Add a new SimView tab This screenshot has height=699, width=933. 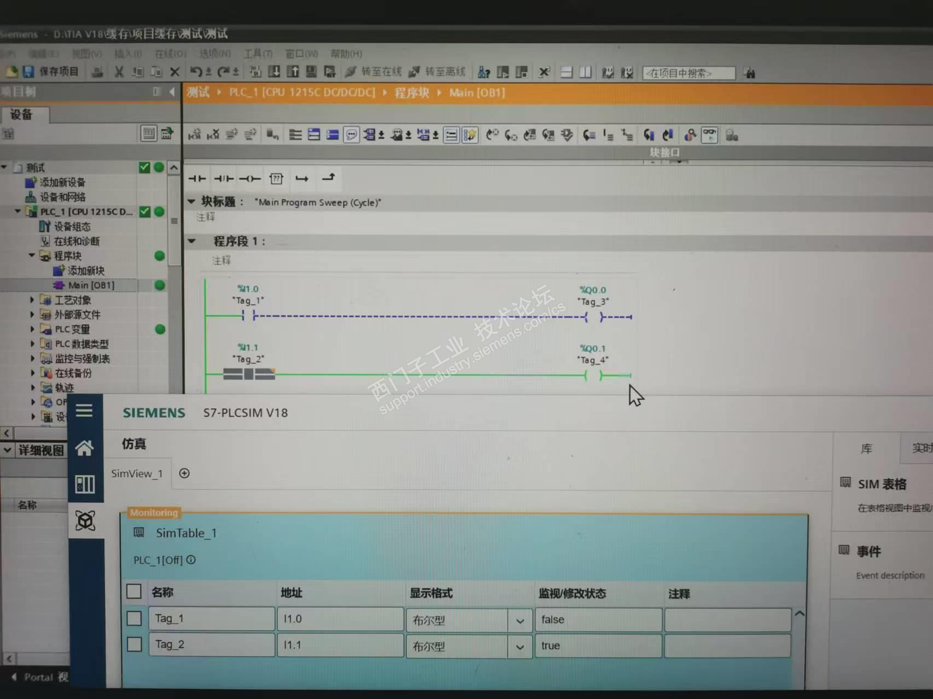tap(184, 473)
